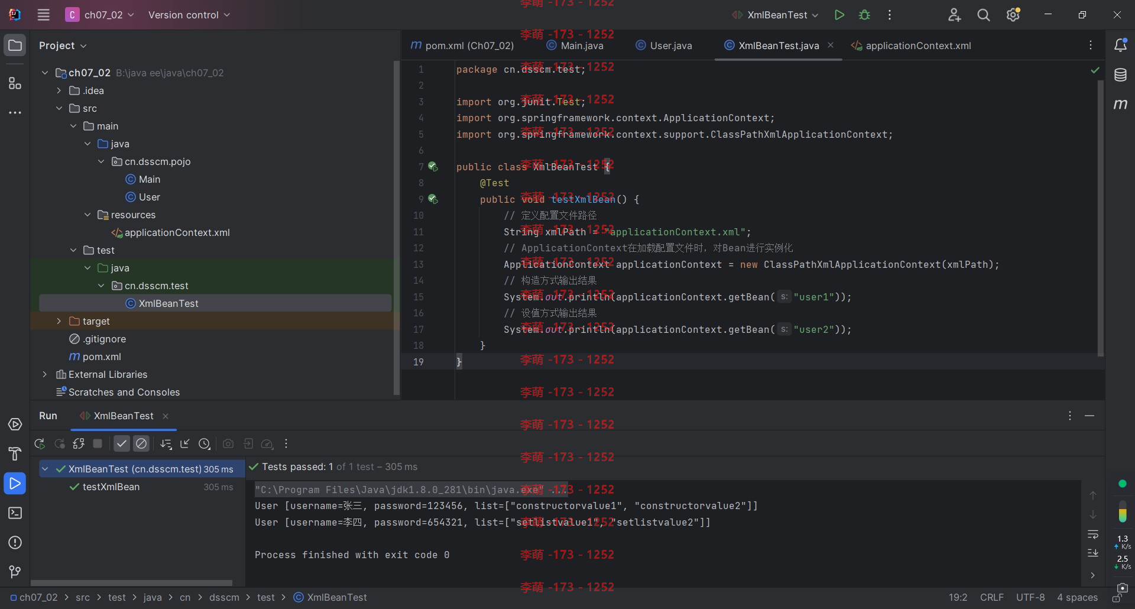The width and height of the screenshot is (1135, 609).
Task: Close the XmlBeanTest.java editor tab
Action: (x=831, y=45)
